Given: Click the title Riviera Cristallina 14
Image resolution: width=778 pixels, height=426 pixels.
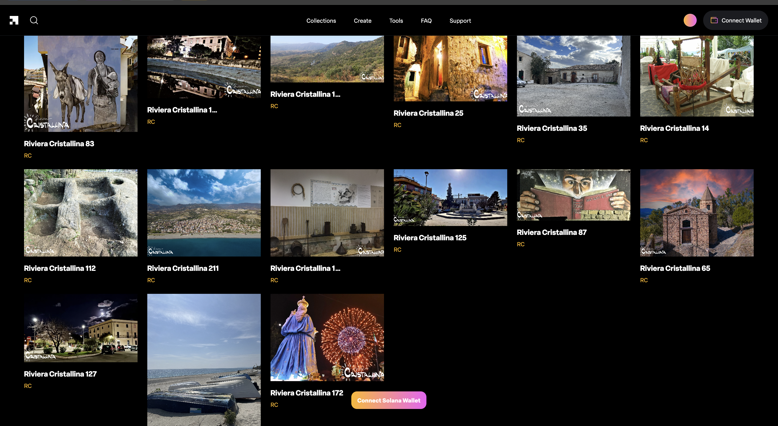Looking at the screenshot, I should click(x=675, y=128).
